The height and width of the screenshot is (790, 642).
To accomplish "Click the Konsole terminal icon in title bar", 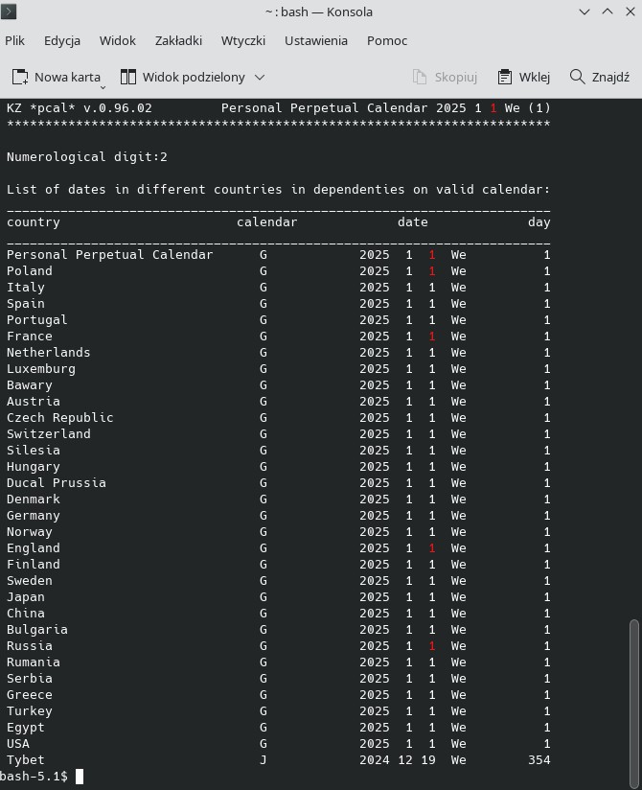I will (12, 12).
